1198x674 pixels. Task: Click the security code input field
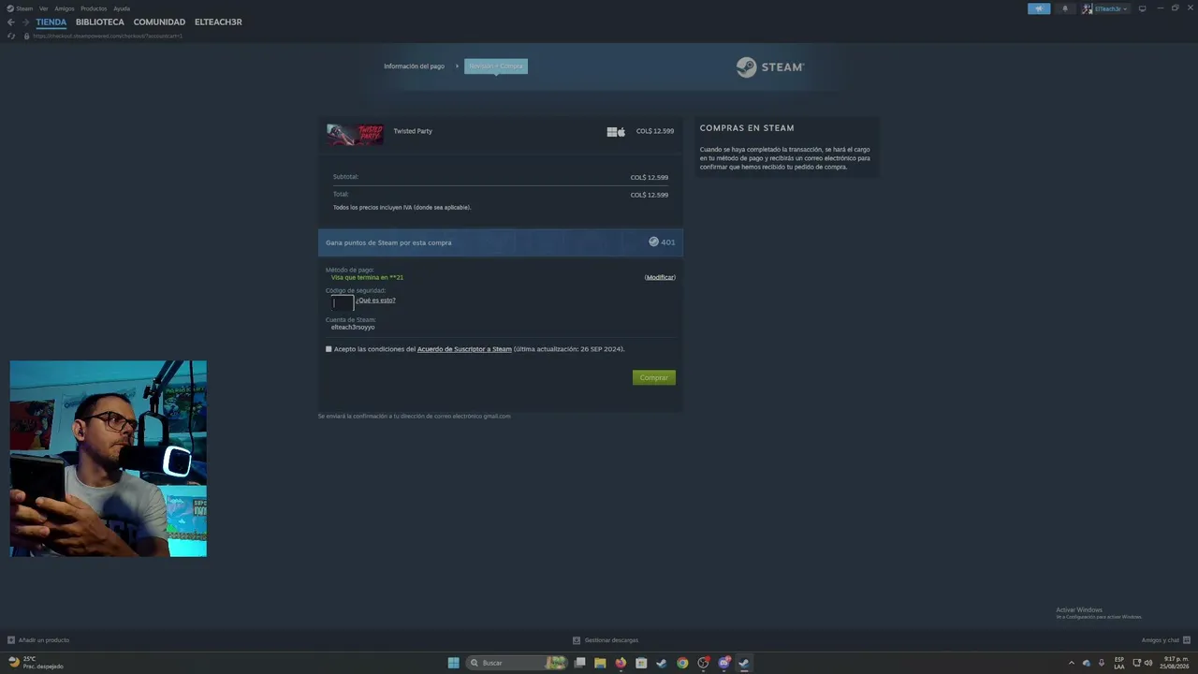[x=343, y=302]
